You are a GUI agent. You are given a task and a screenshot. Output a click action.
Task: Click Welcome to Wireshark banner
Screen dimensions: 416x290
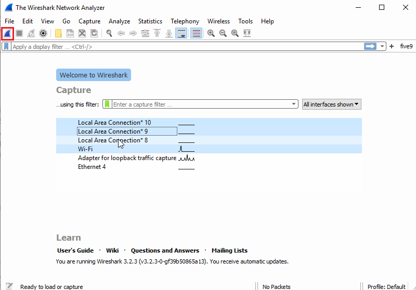94,75
